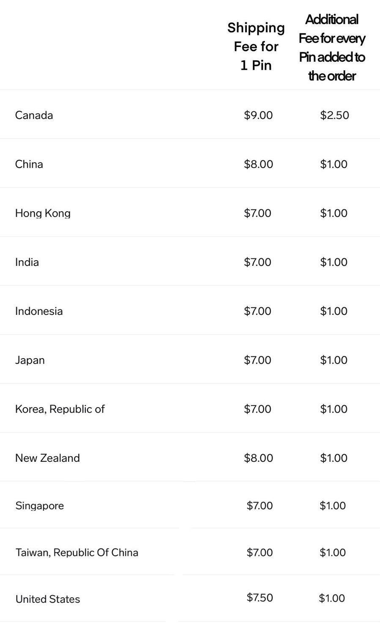The image size is (380, 626).
Task: Click China's $8.00 shipping fee
Action: click(x=258, y=164)
